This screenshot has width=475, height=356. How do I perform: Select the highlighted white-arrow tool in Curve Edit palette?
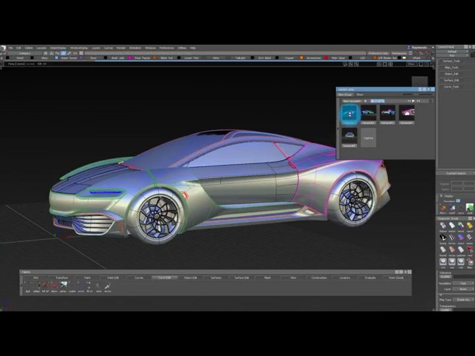(63, 285)
